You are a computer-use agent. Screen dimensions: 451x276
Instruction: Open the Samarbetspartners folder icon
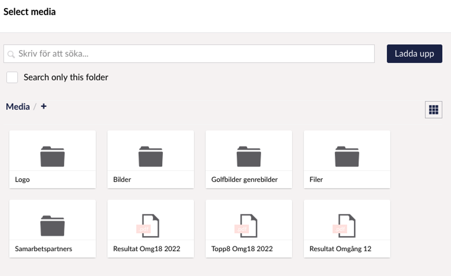tap(52, 225)
